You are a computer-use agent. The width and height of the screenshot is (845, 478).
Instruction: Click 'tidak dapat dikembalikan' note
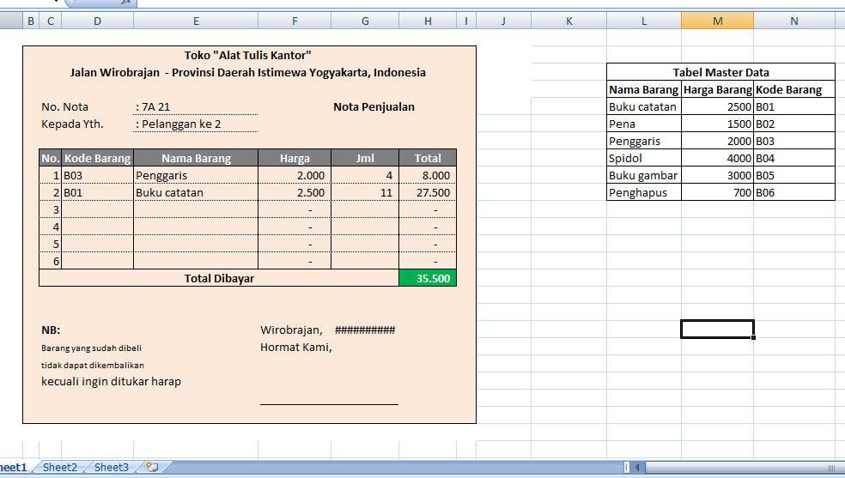point(93,365)
